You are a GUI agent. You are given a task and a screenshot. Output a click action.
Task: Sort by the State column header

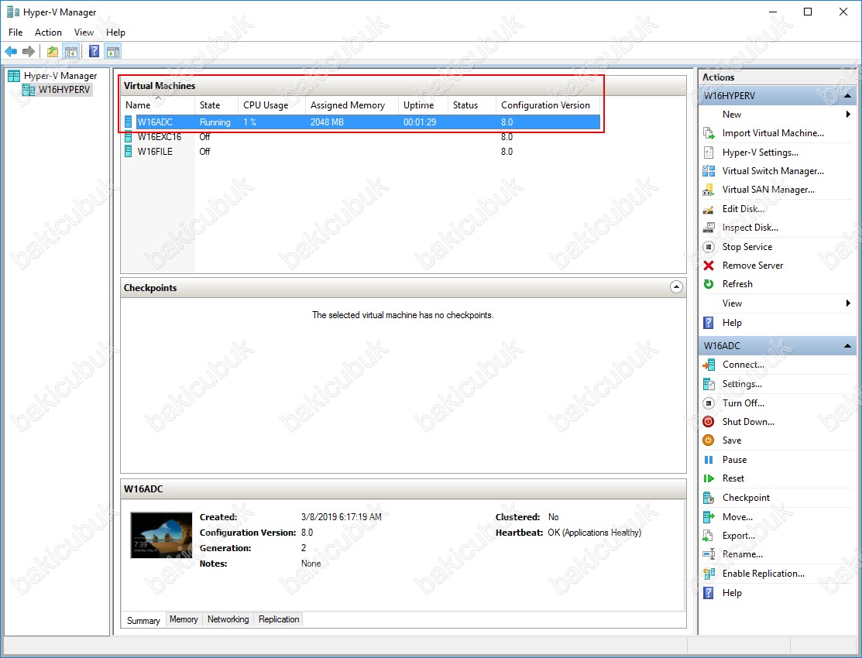tap(216, 105)
